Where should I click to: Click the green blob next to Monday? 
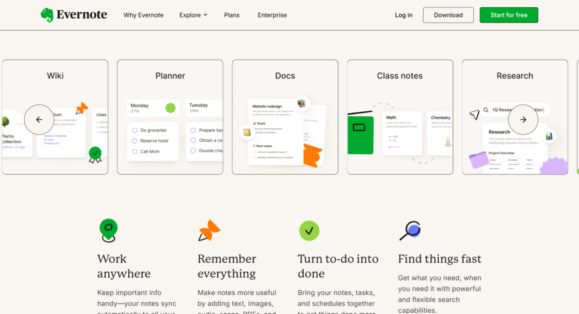click(x=170, y=108)
